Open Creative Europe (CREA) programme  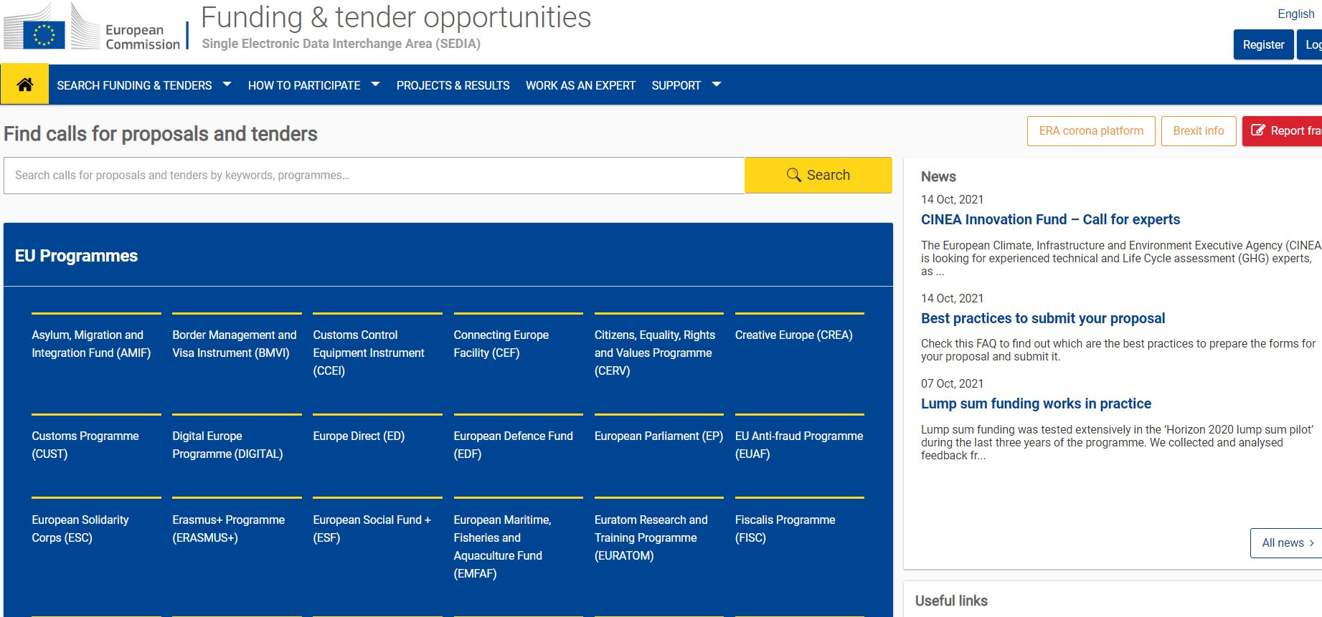point(793,335)
